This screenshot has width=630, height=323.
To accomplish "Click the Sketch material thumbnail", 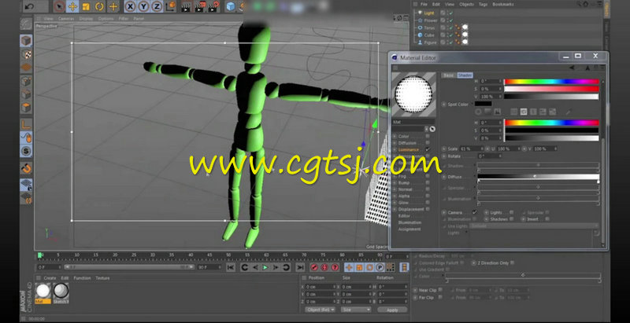I will click(x=61, y=292).
